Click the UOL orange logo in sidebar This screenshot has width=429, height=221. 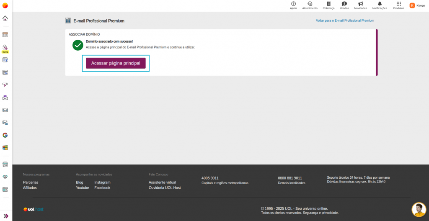[x=5, y=5]
